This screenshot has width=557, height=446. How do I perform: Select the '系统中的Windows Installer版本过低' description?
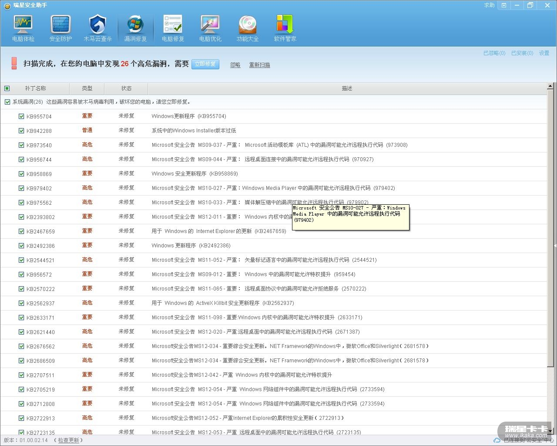(194, 131)
